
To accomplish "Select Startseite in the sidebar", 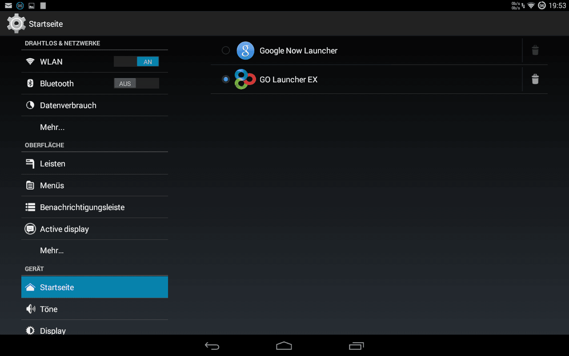I will tap(95, 287).
